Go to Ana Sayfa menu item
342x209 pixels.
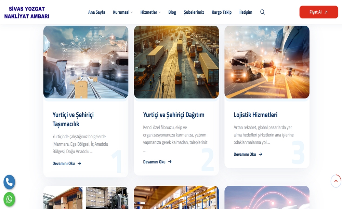[96, 12]
